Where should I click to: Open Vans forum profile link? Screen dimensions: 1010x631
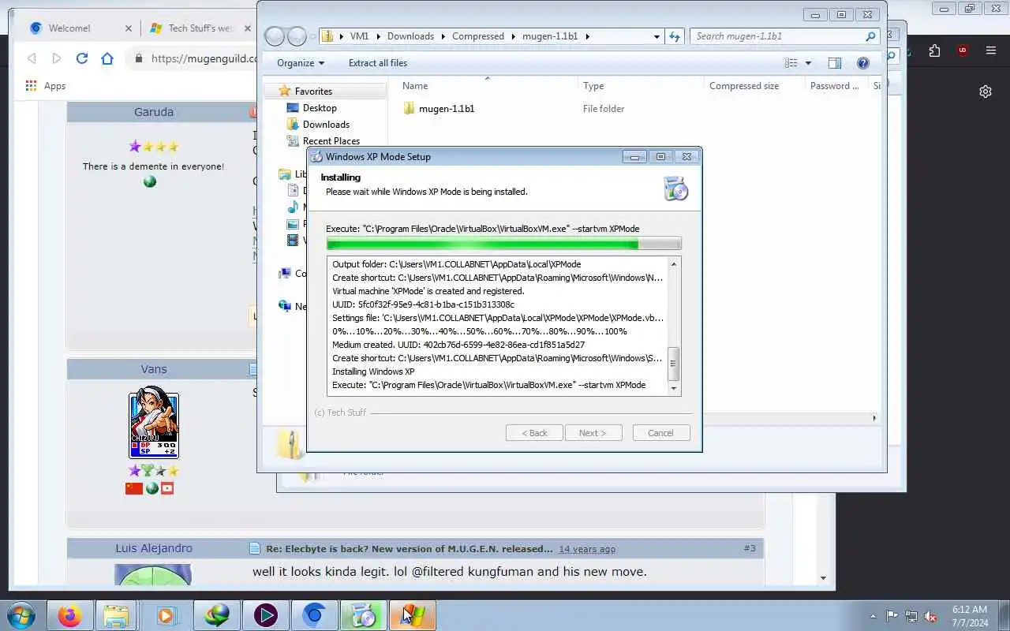pyautogui.click(x=154, y=369)
